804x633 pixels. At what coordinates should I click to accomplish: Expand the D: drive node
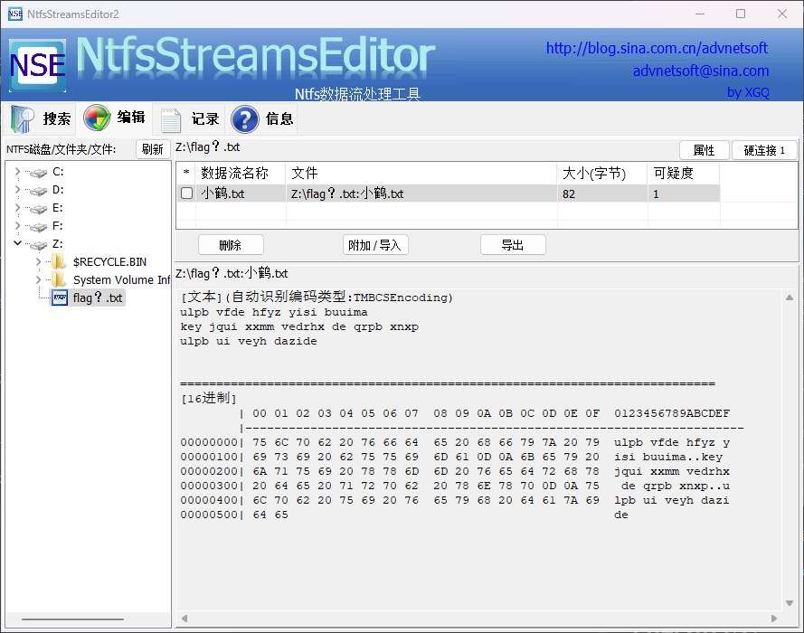click(x=17, y=190)
